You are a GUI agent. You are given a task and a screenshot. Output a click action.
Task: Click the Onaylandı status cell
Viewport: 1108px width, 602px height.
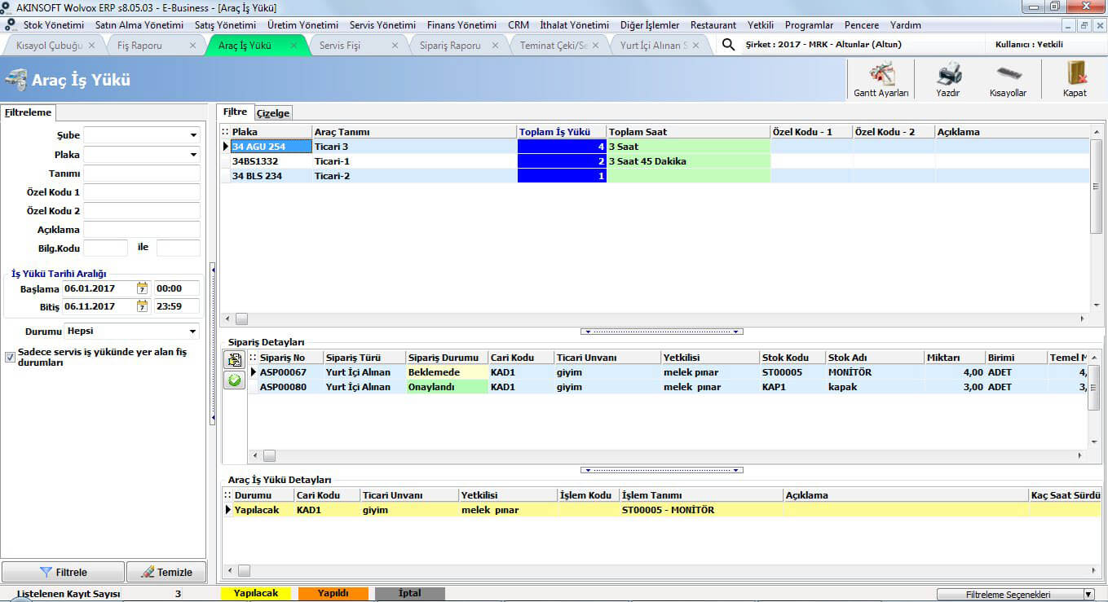click(447, 387)
